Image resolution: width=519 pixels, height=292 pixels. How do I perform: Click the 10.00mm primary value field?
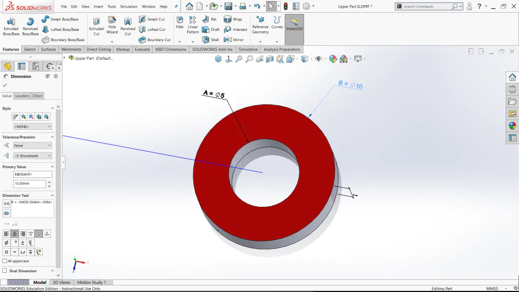[x=29, y=184]
